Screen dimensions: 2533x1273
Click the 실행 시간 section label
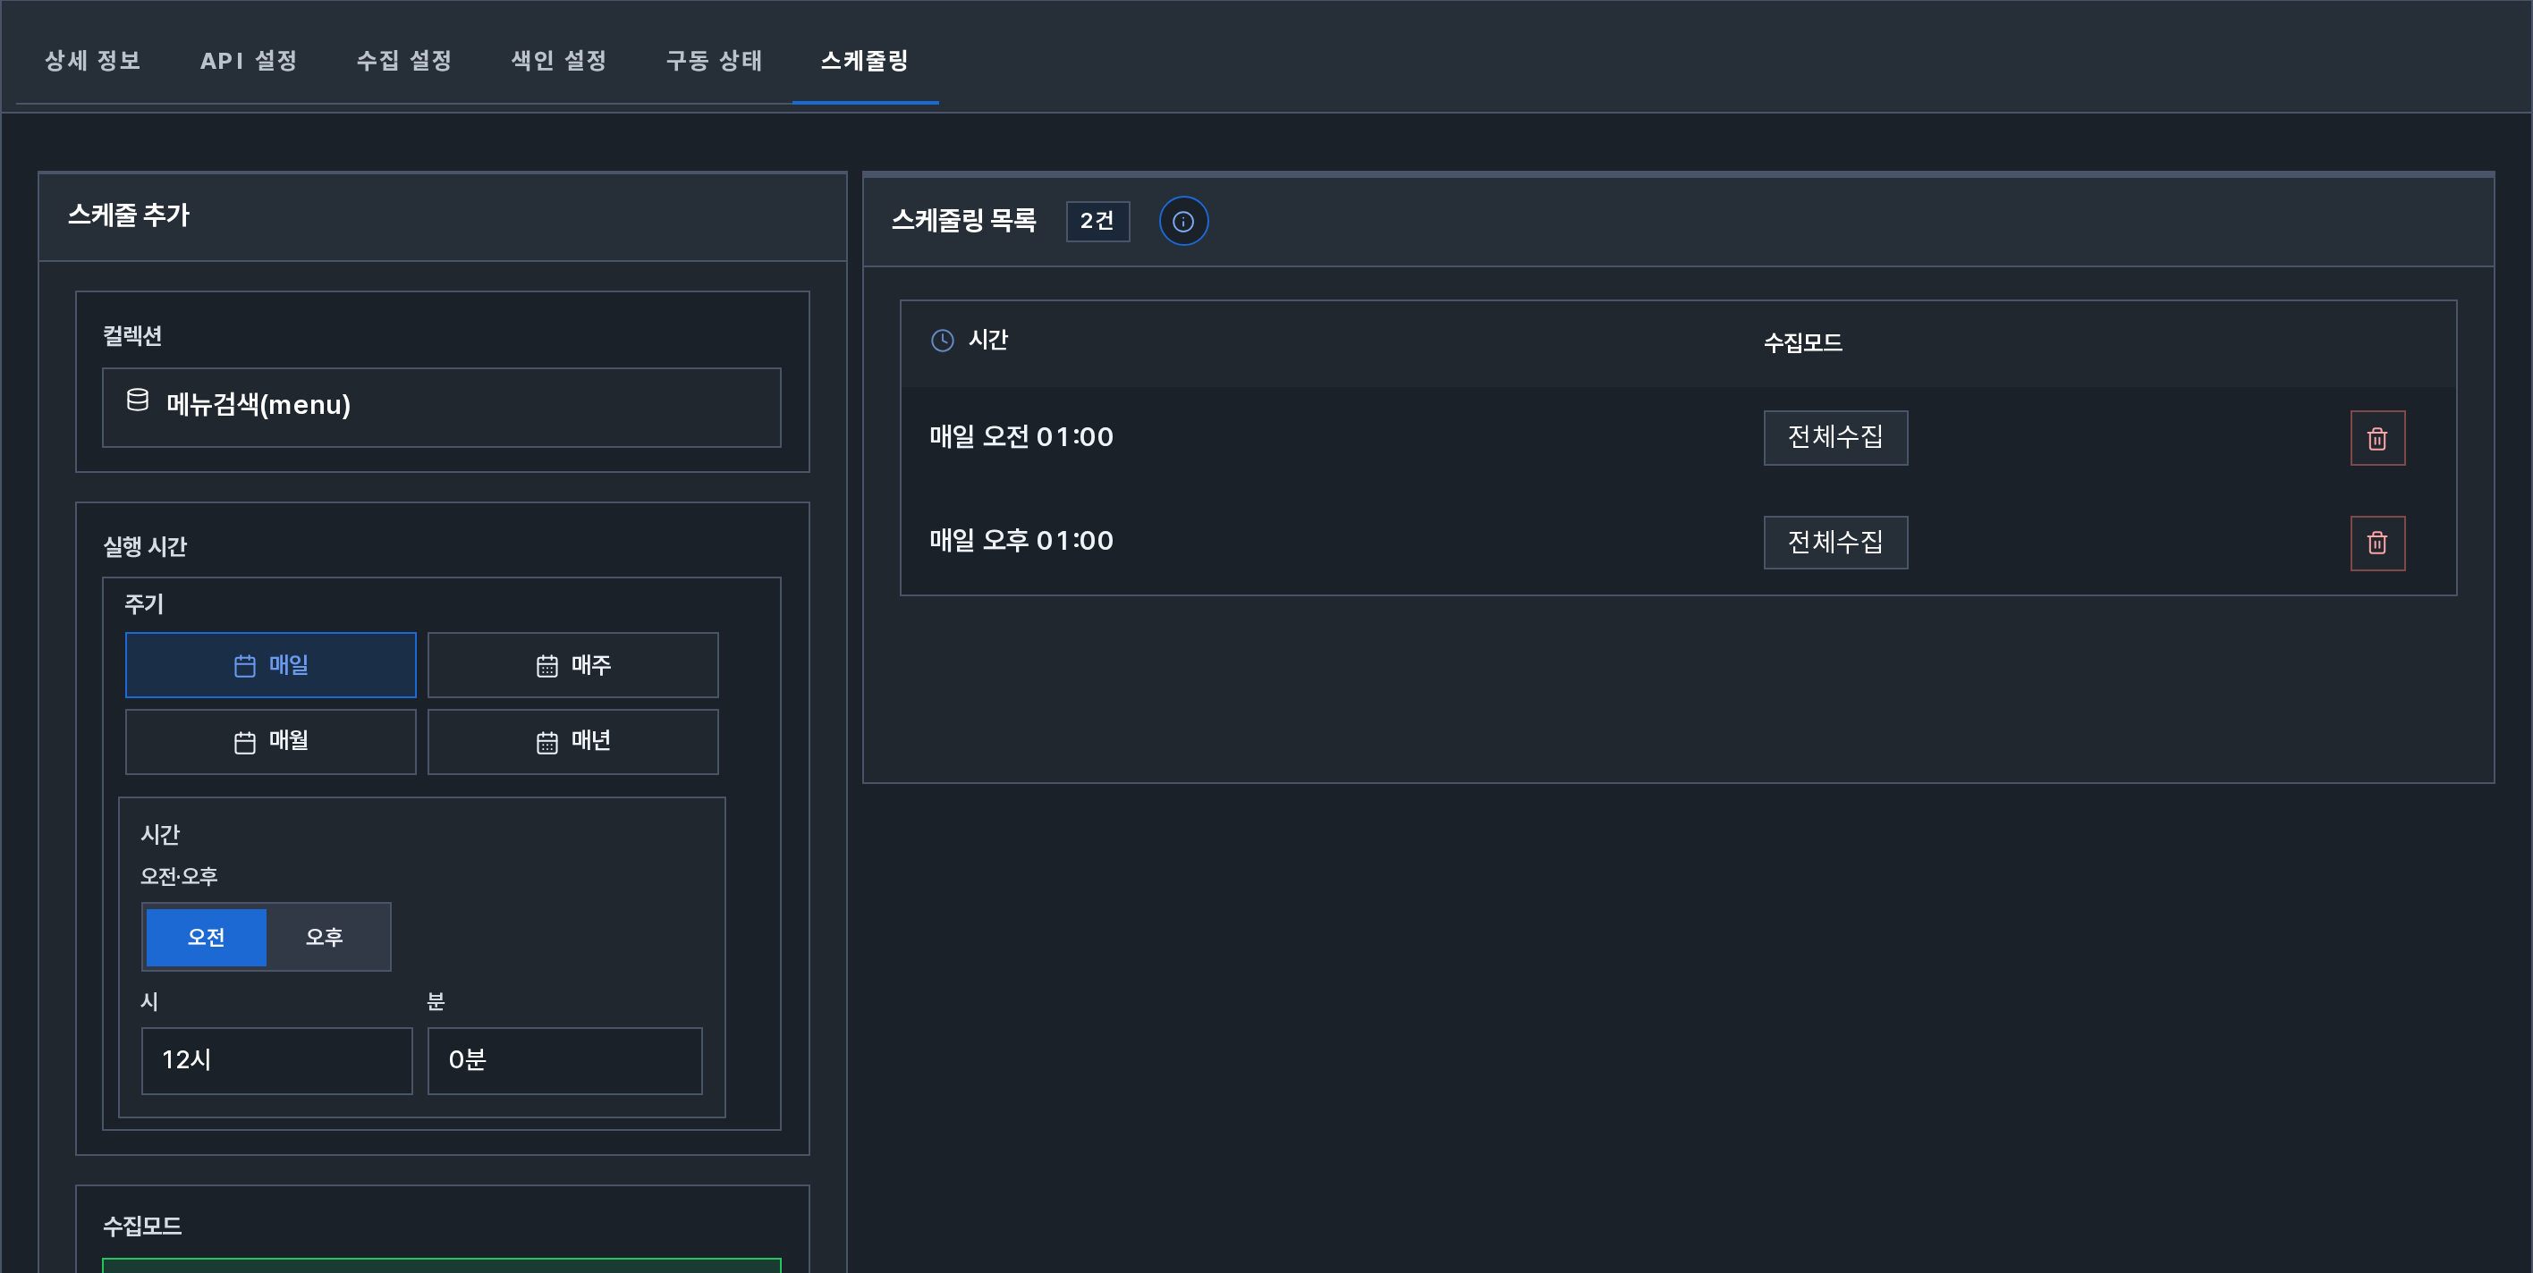click(145, 546)
